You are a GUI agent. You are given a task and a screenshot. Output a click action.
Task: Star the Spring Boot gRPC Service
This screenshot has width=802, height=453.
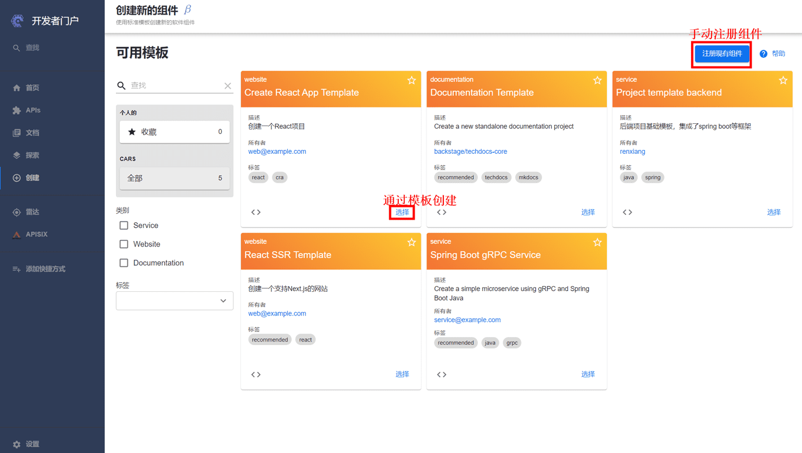pyautogui.click(x=597, y=243)
